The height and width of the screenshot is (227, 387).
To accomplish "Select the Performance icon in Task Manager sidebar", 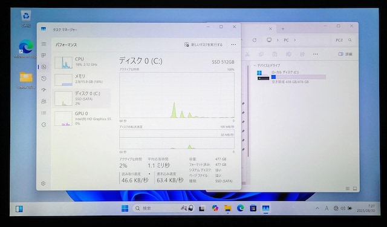I will tap(44, 67).
